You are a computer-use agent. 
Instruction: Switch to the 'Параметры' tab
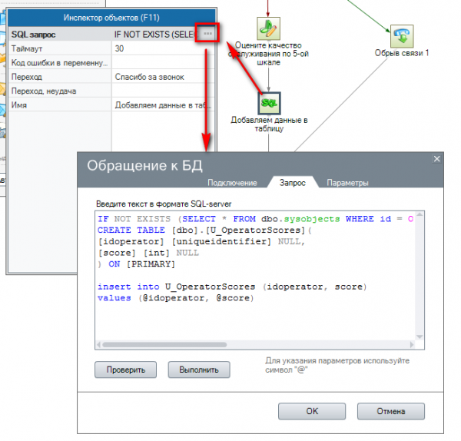click(347, 183)
